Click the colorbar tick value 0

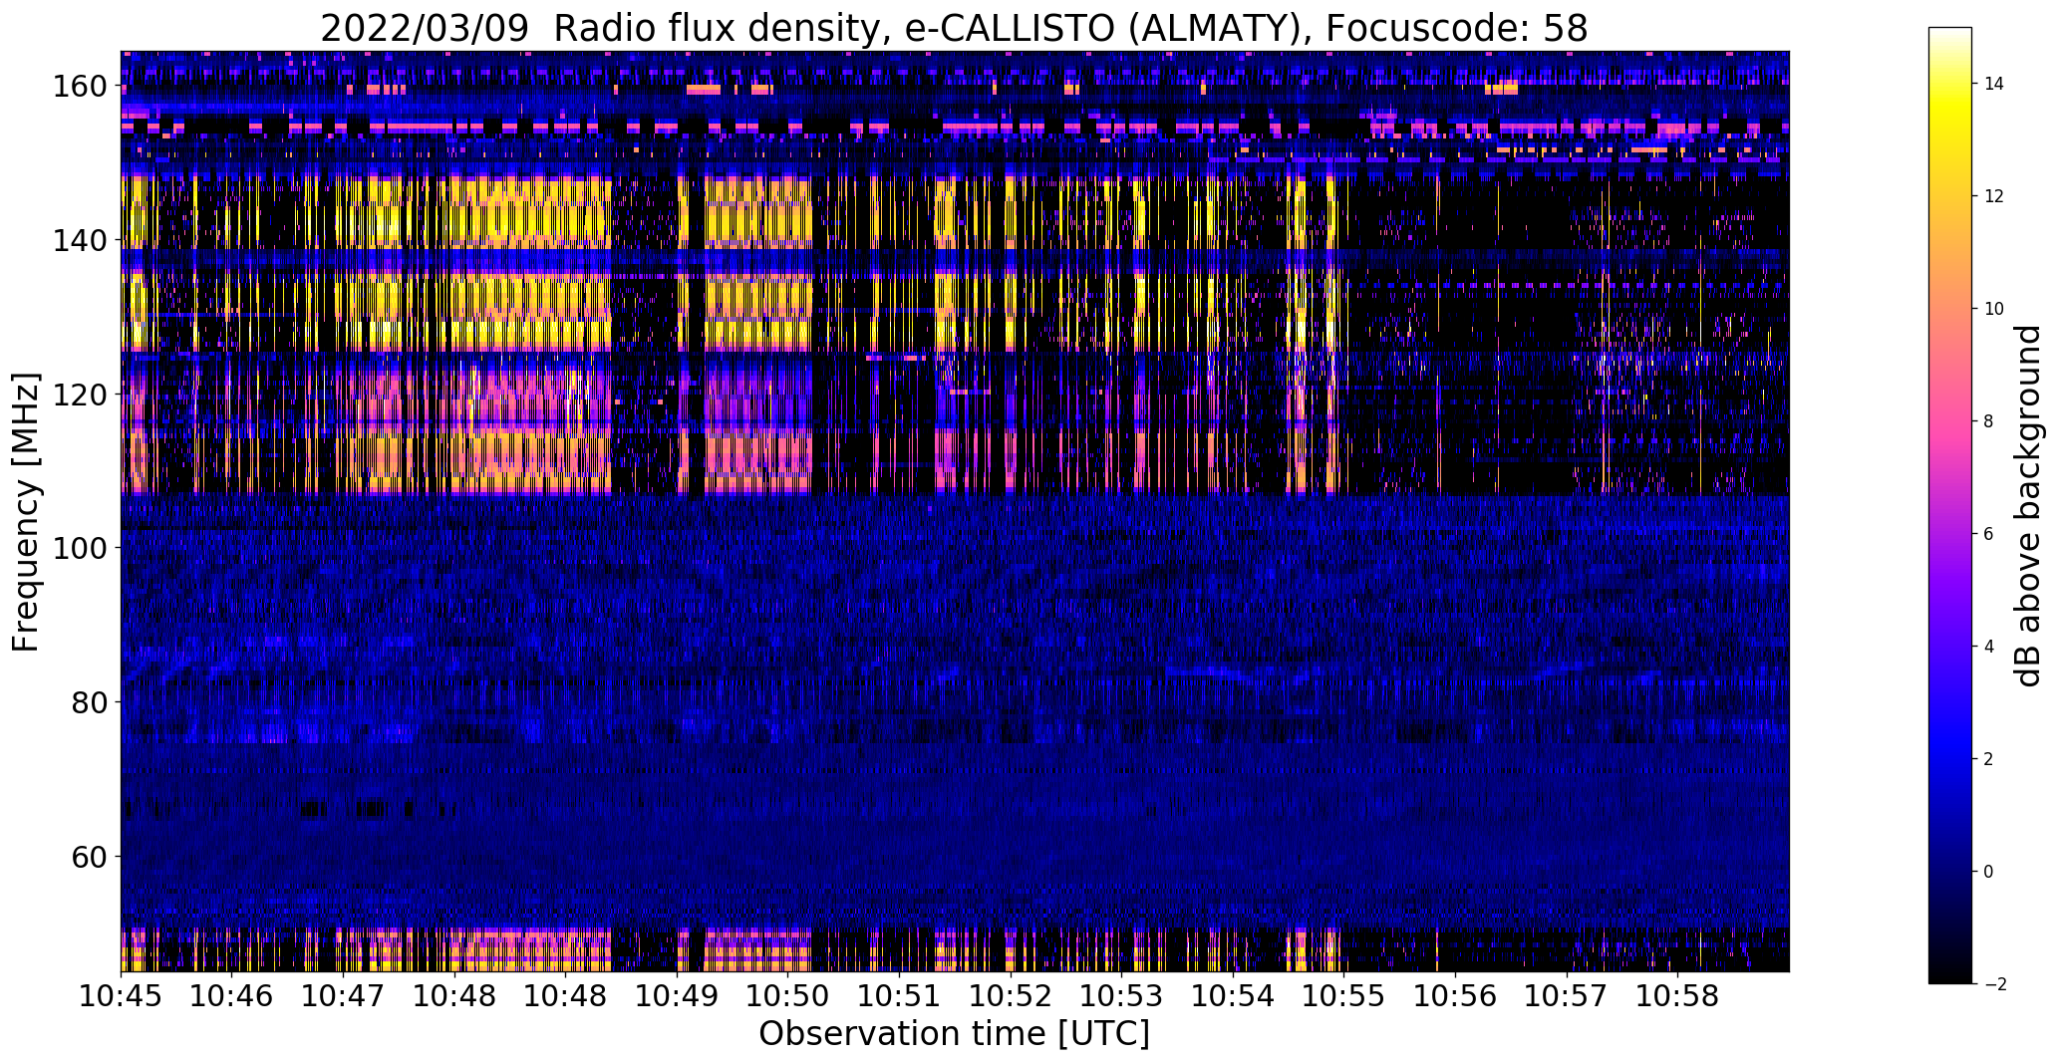click(1989, 872)
